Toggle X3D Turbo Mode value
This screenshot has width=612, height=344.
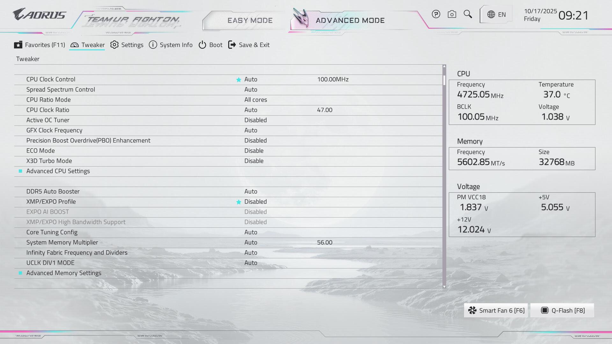(254, 161)
